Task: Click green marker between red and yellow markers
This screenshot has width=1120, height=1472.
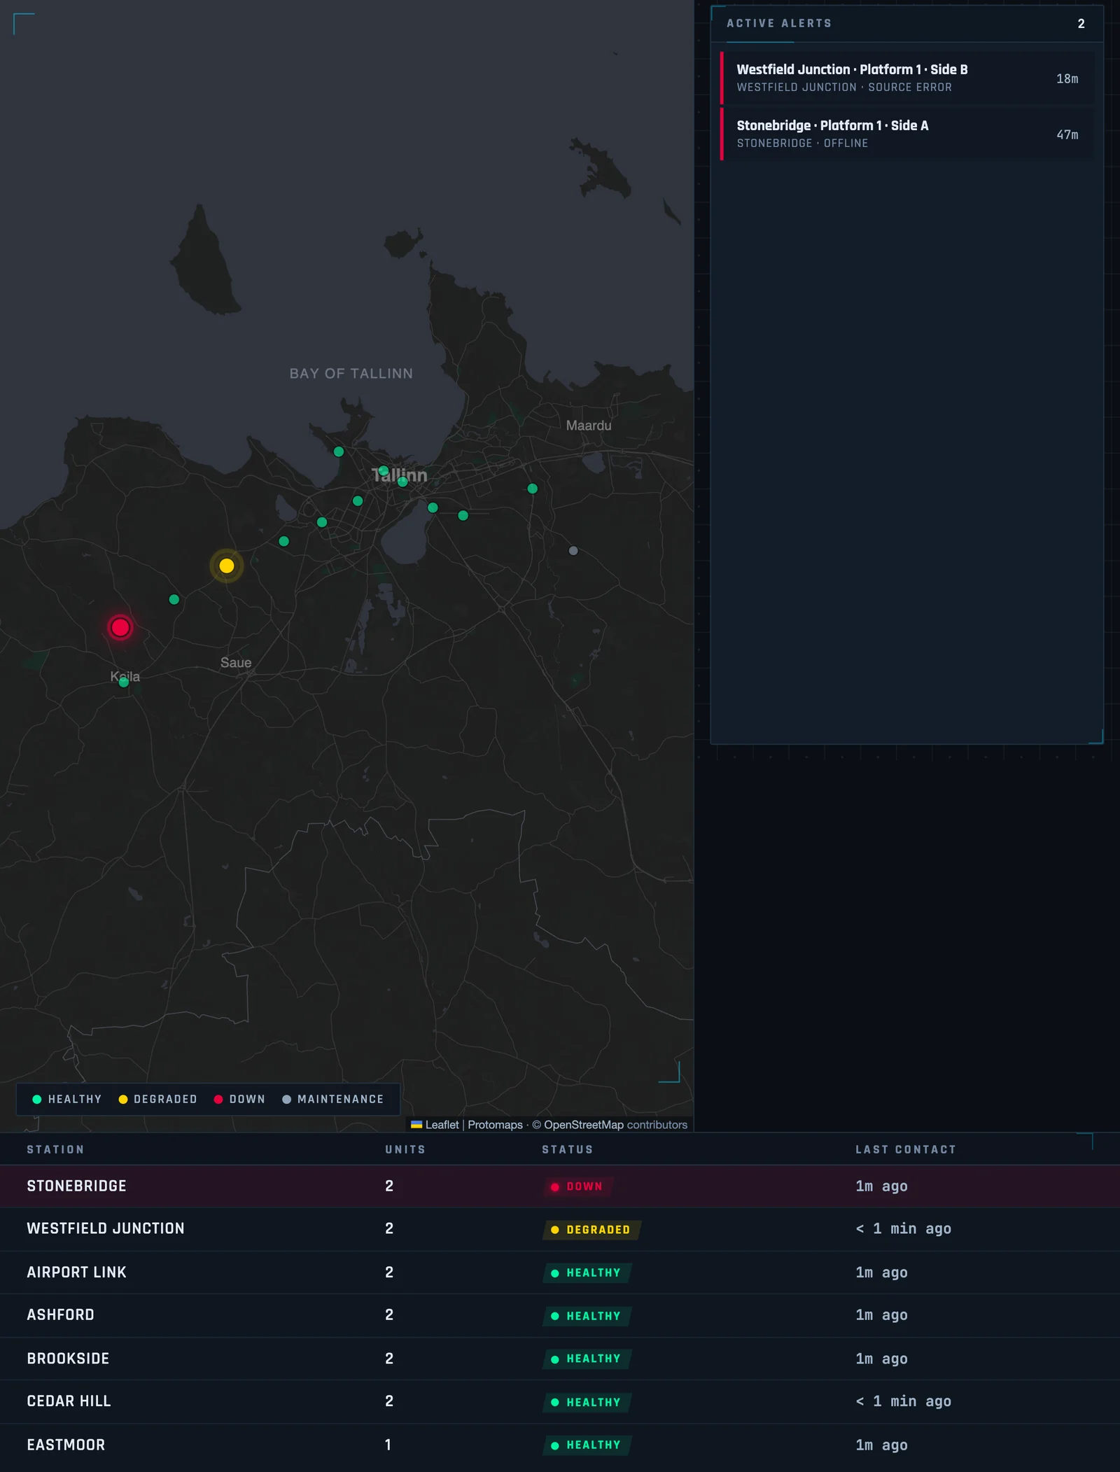Action: (174, 599)
